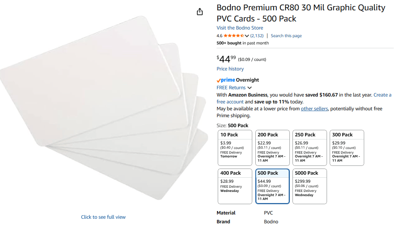Click the currently selected 500 Pack tile

(x=272, y=186)
